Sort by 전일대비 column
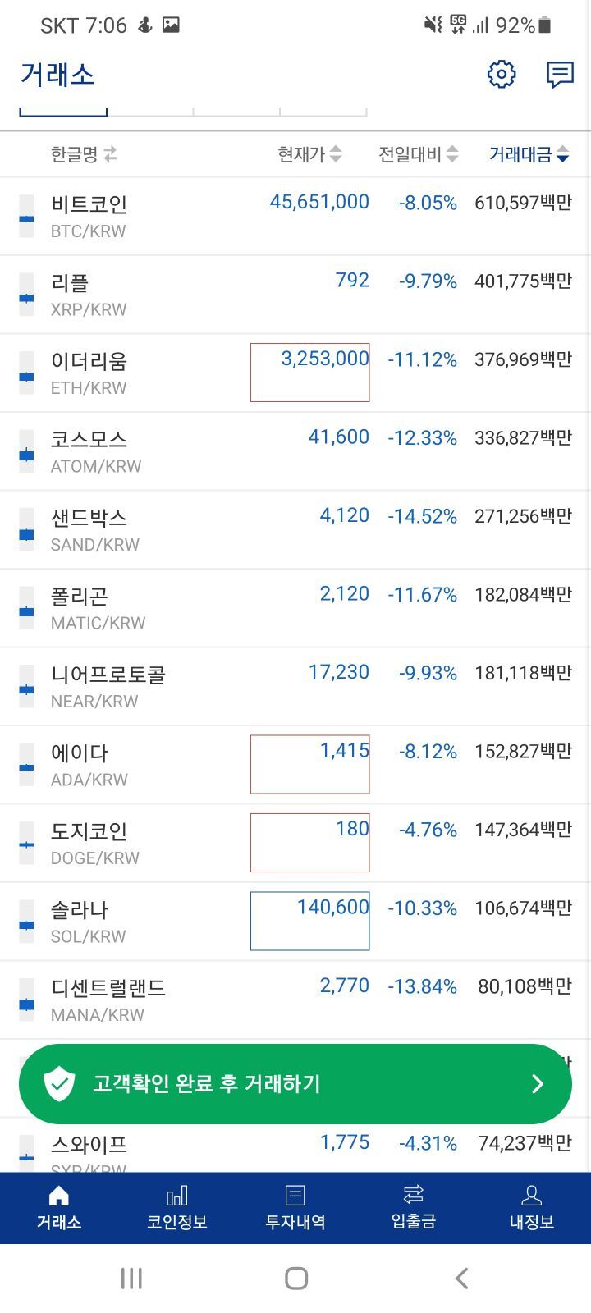591x1313 pixels. [x=418, y=153]
